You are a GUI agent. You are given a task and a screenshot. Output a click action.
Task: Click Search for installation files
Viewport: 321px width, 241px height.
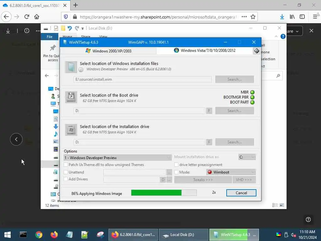point(234,79)
